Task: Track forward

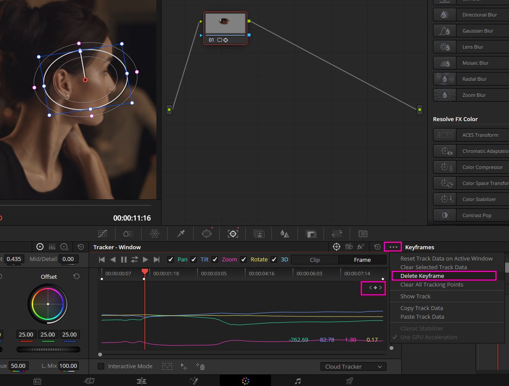Action: point(145,260)
